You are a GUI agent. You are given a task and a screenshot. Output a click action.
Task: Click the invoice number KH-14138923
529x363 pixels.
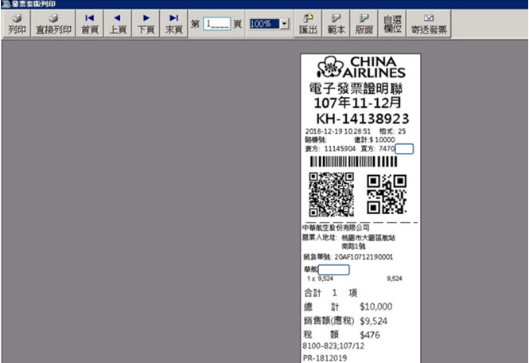pos(360,119)
